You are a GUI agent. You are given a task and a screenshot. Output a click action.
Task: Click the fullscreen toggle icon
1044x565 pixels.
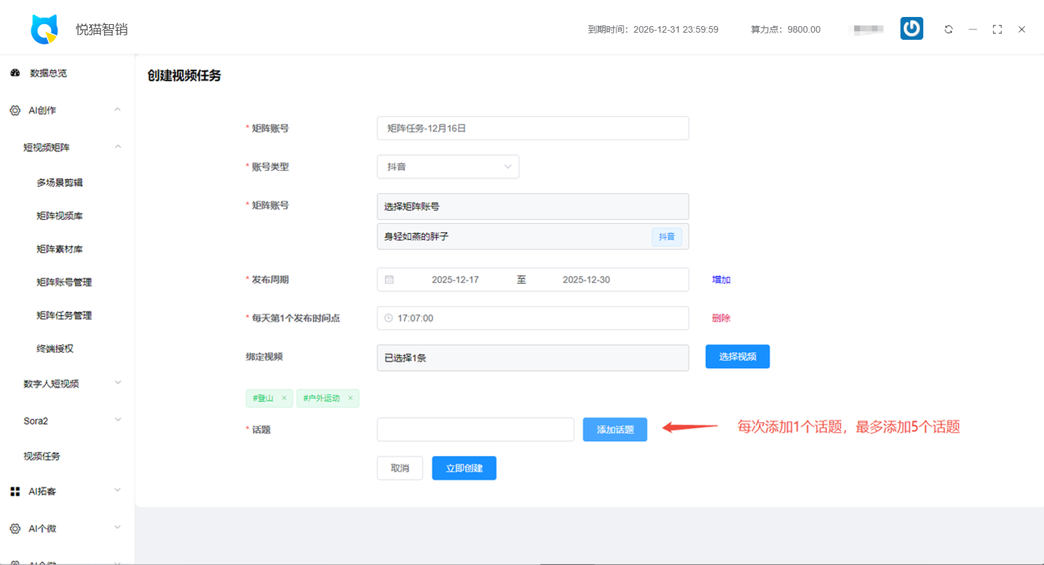pyautogui.click(x=997, y=29)
